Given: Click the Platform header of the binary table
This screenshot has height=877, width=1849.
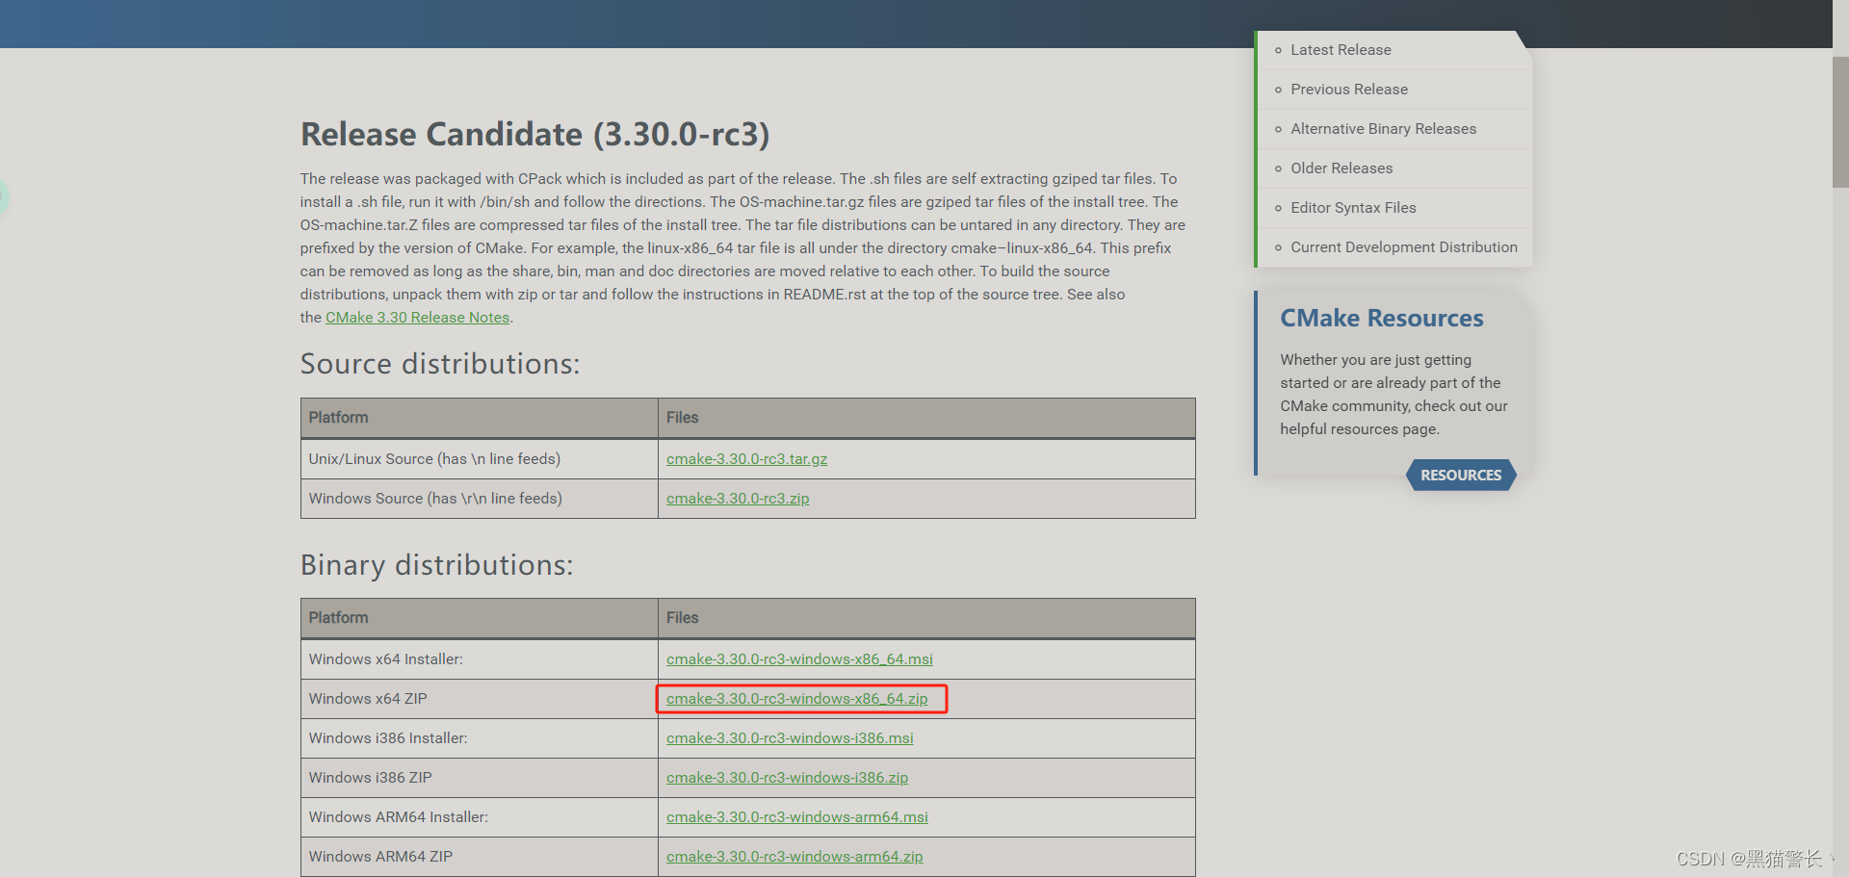Looking at the screenshot, I should (x=480, y=618).
